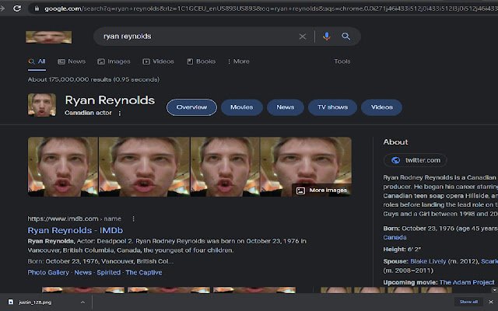The image size is (498, 311).
Task: Click the About heading in side panel
Action: 395,142
